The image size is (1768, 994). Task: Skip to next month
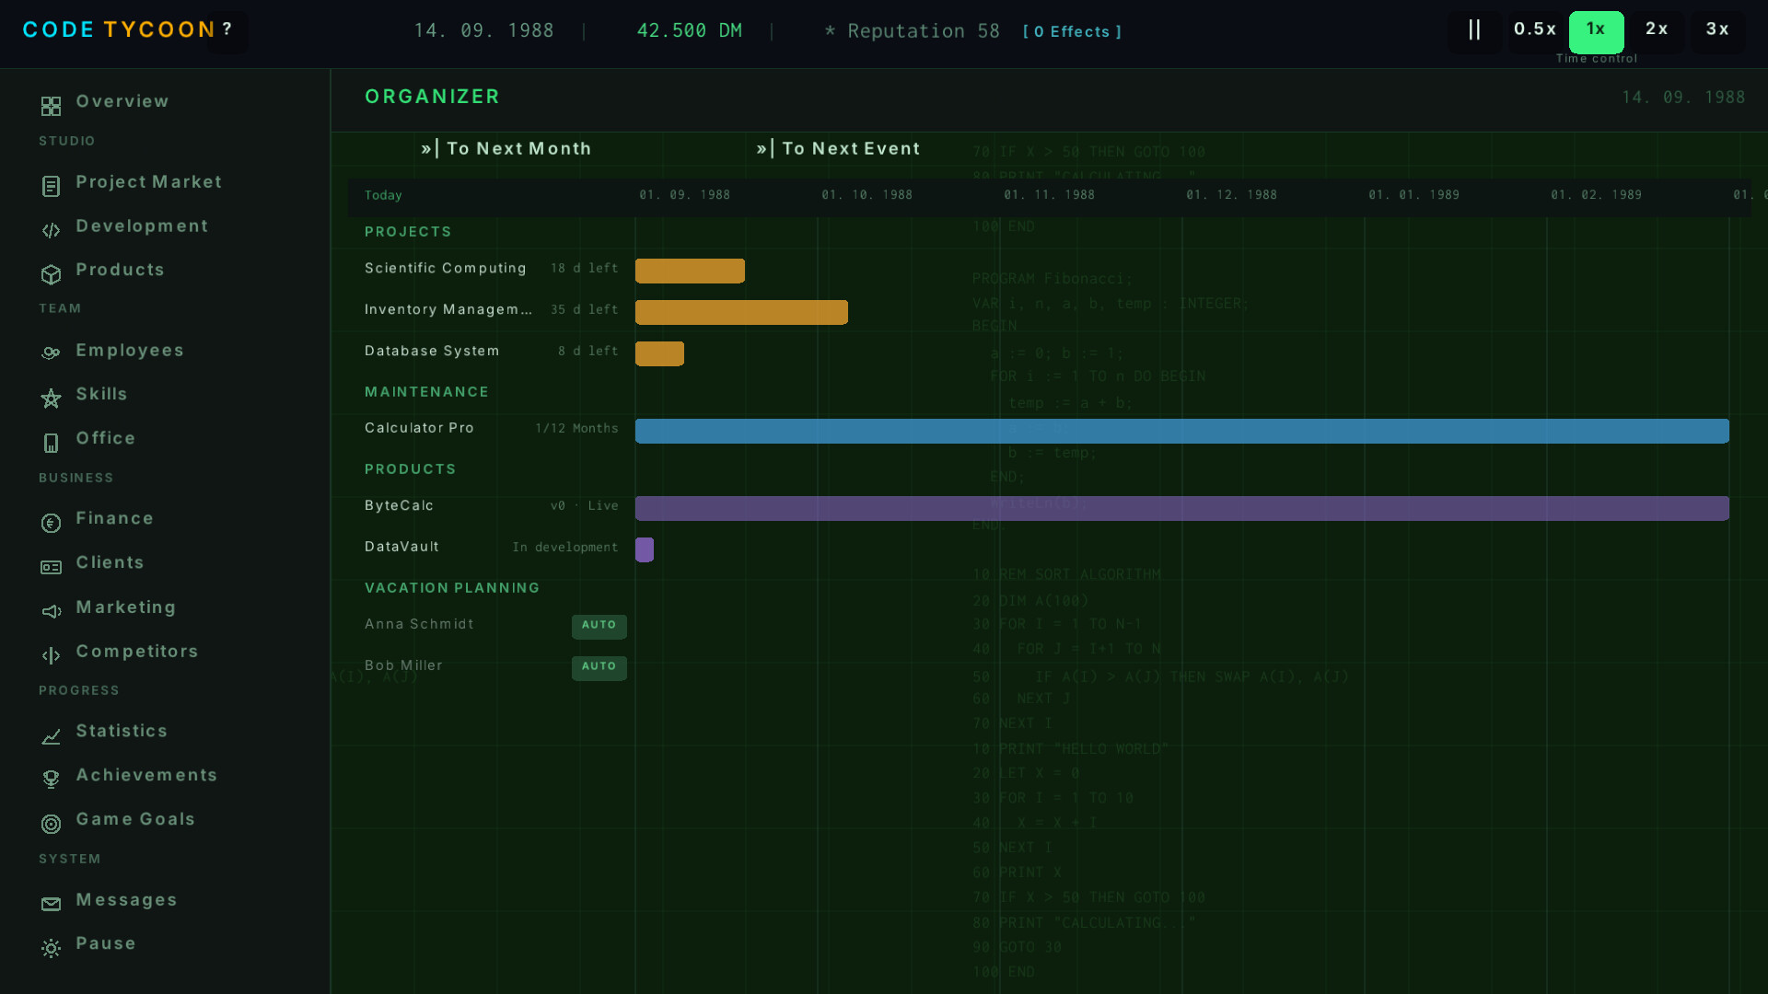506,149
